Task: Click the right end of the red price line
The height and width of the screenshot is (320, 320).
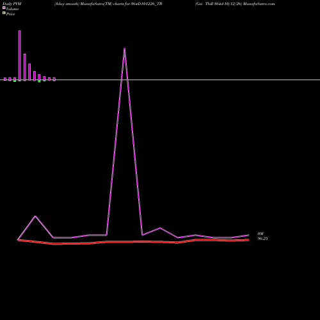Action: [248, 240]
